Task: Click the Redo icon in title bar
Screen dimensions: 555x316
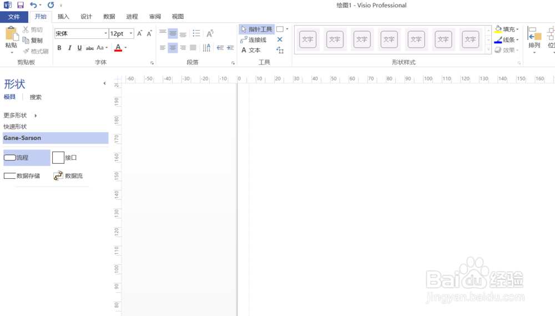Action: pyautogui.click(x=51, y=5)
